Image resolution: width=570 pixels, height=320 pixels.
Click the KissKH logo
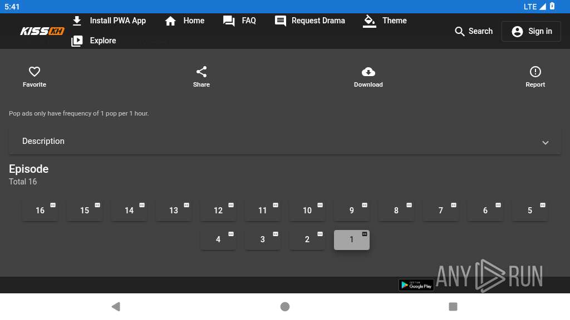click(x=42, y=31)
